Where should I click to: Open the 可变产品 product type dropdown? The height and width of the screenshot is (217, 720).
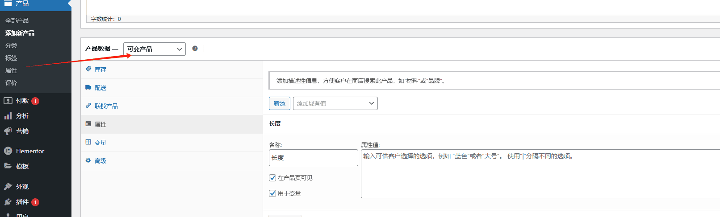point(154,49)
